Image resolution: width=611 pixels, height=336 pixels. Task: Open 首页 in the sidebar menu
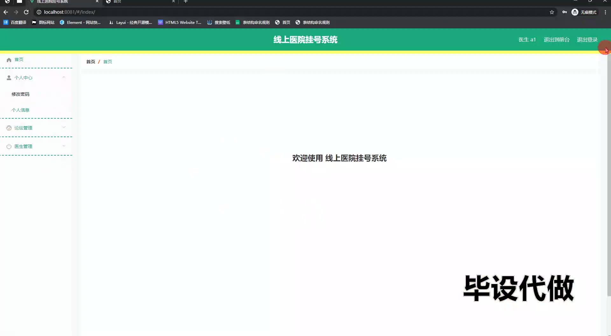pos(19,59)
